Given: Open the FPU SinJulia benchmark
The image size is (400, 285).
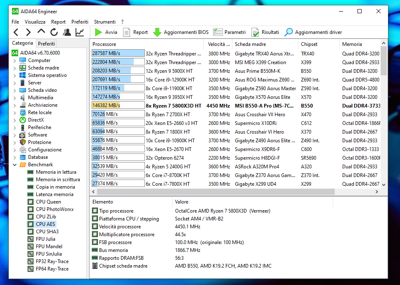Looking at the screenshot, I should 49,254.
